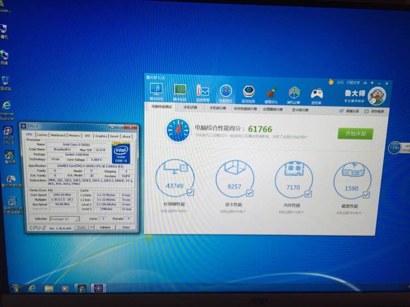
Task: Select the performance test gauge icon
Action: [226, 91]
